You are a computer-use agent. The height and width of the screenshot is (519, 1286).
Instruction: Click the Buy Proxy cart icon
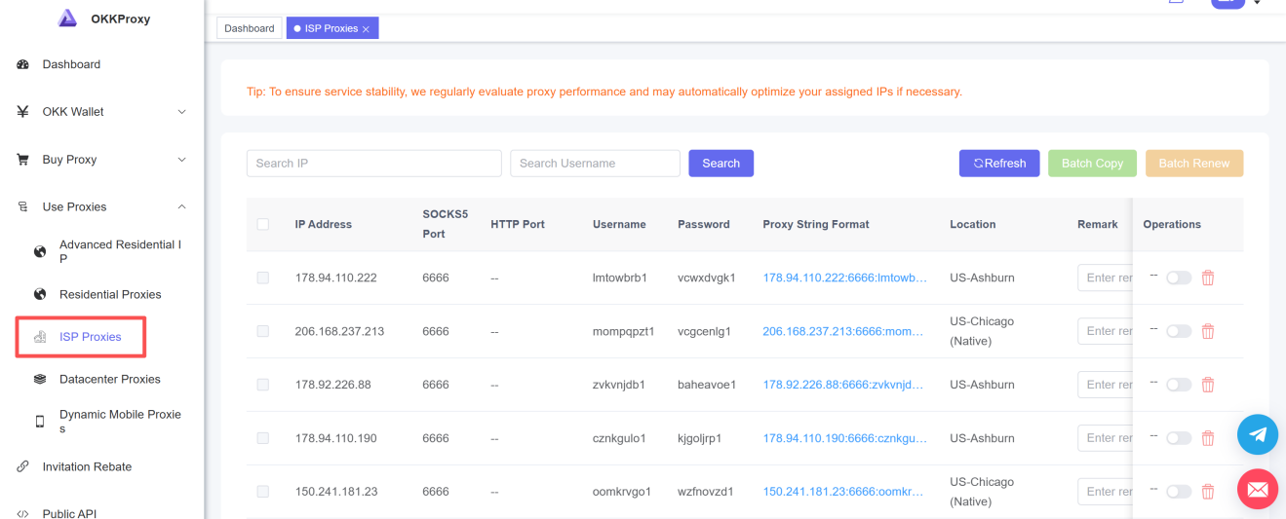click(x=22, y=160)
